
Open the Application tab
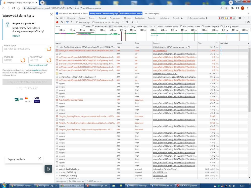(x=140, y=18)
